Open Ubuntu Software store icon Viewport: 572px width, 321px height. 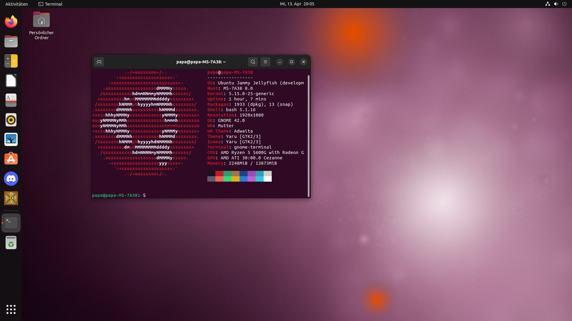[11, 159]
